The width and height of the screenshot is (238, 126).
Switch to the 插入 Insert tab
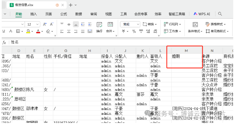(x=34, y=14)
